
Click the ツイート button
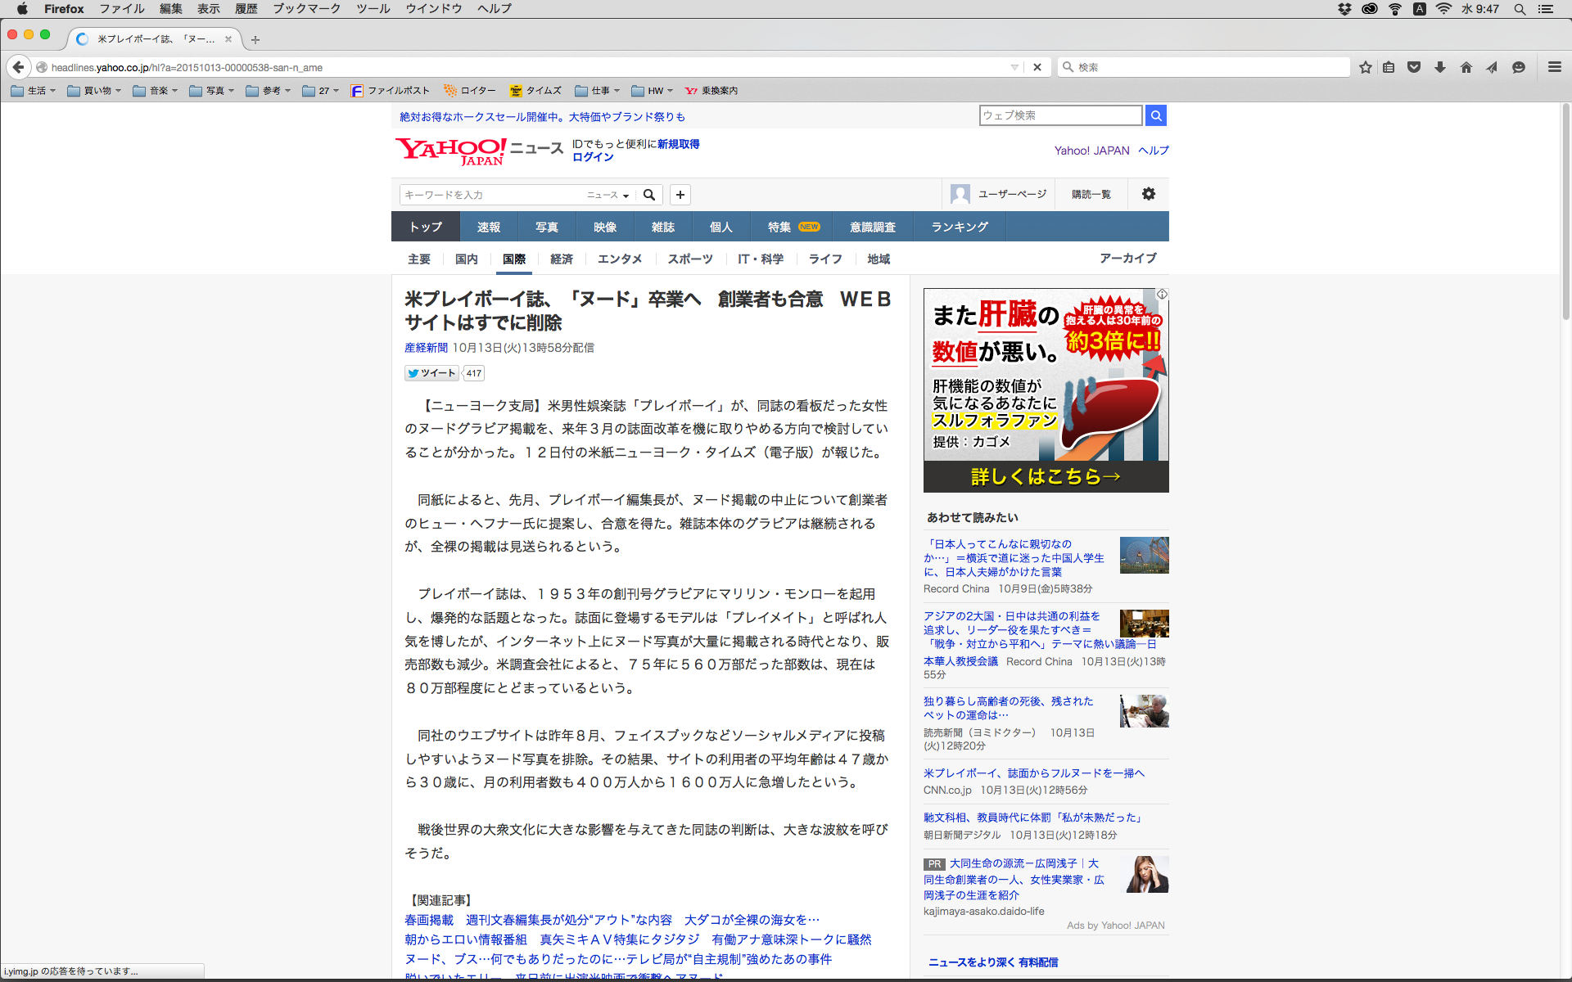tap(431, 373)
